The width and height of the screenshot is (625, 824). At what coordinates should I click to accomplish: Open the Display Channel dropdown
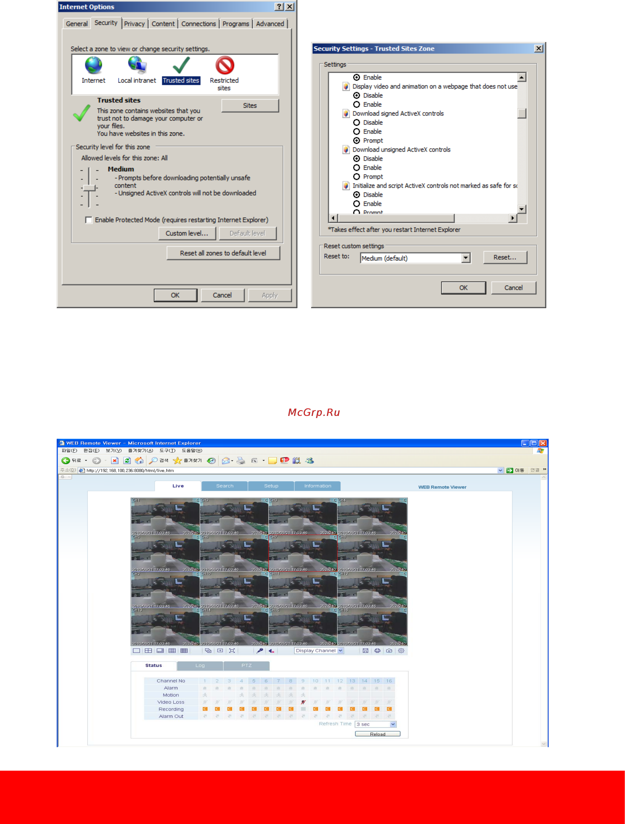[340, 651]
